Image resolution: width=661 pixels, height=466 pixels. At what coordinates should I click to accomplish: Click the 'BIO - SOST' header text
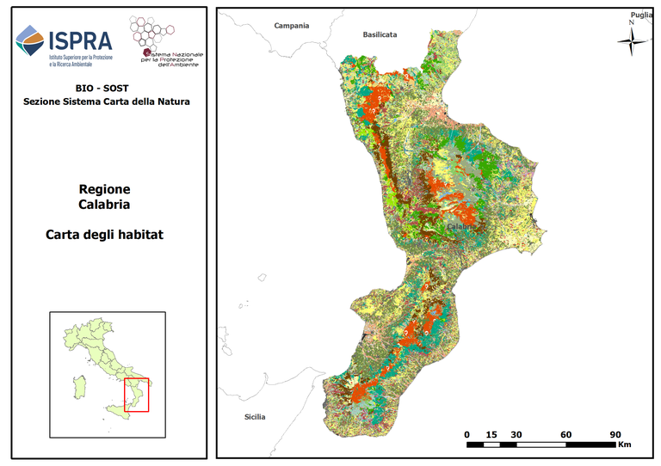click(106, 89)
